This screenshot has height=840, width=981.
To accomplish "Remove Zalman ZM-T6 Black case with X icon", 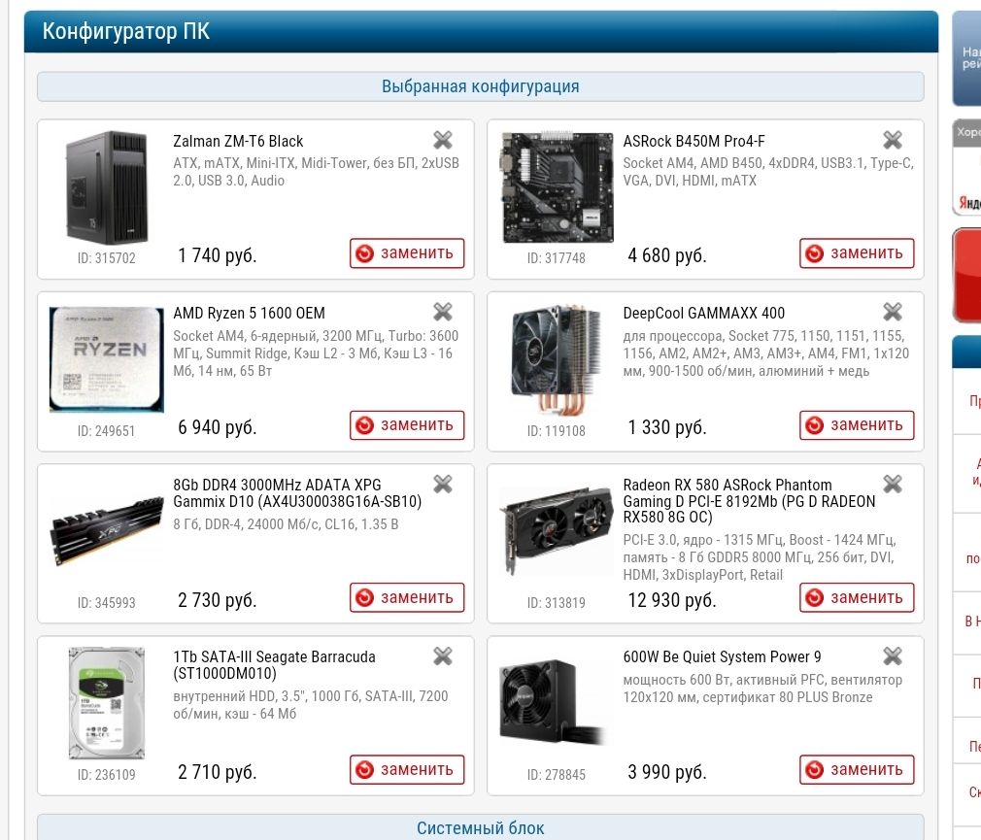I will pos(442,140).
